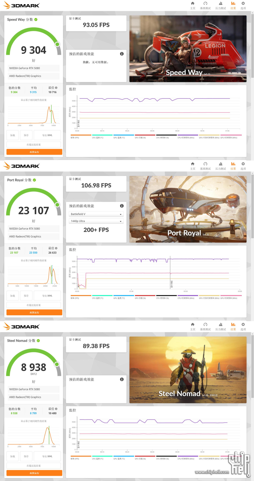Toggle blue GPU 温度 legend in Steel Nomad chart
This screenshot has width=254, height=481.
pyautogui.click(x=124, y=458)
